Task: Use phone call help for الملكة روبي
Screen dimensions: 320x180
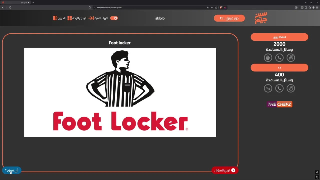Action: pyautogui.click(x=279, y=58)
